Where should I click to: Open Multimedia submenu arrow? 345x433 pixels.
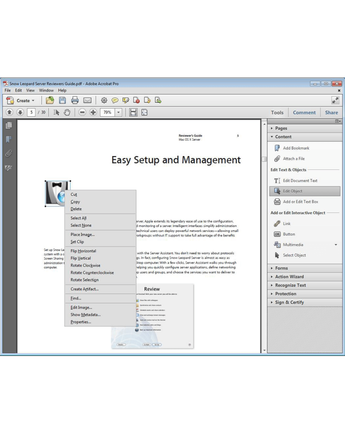pyautogui.click(x=336, y=245)
